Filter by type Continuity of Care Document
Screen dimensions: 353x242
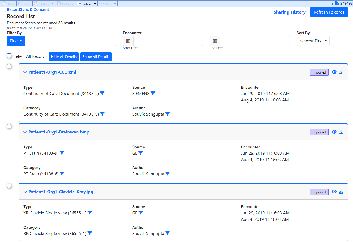tap(102, 93)
